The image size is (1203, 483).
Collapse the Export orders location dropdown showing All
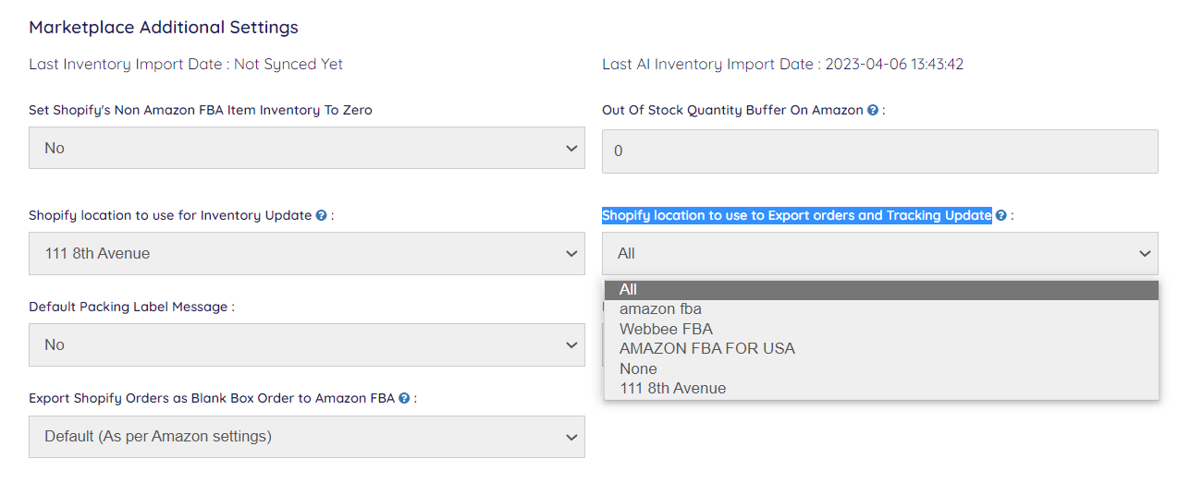[879, 253]
